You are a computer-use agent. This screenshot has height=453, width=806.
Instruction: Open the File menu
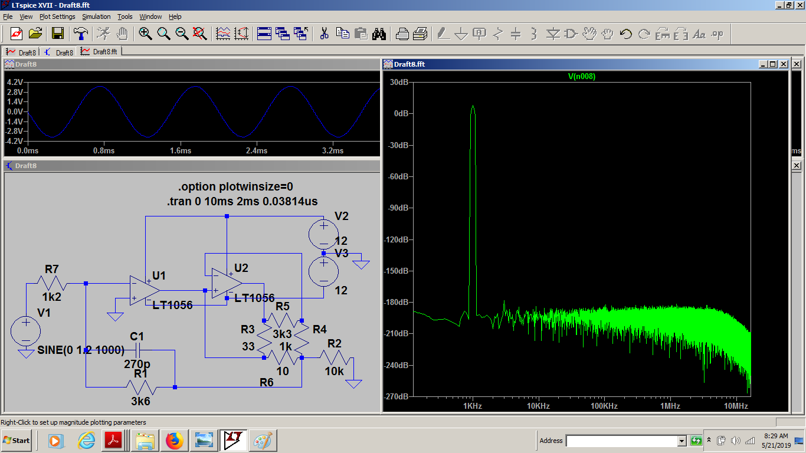(8, 17)
